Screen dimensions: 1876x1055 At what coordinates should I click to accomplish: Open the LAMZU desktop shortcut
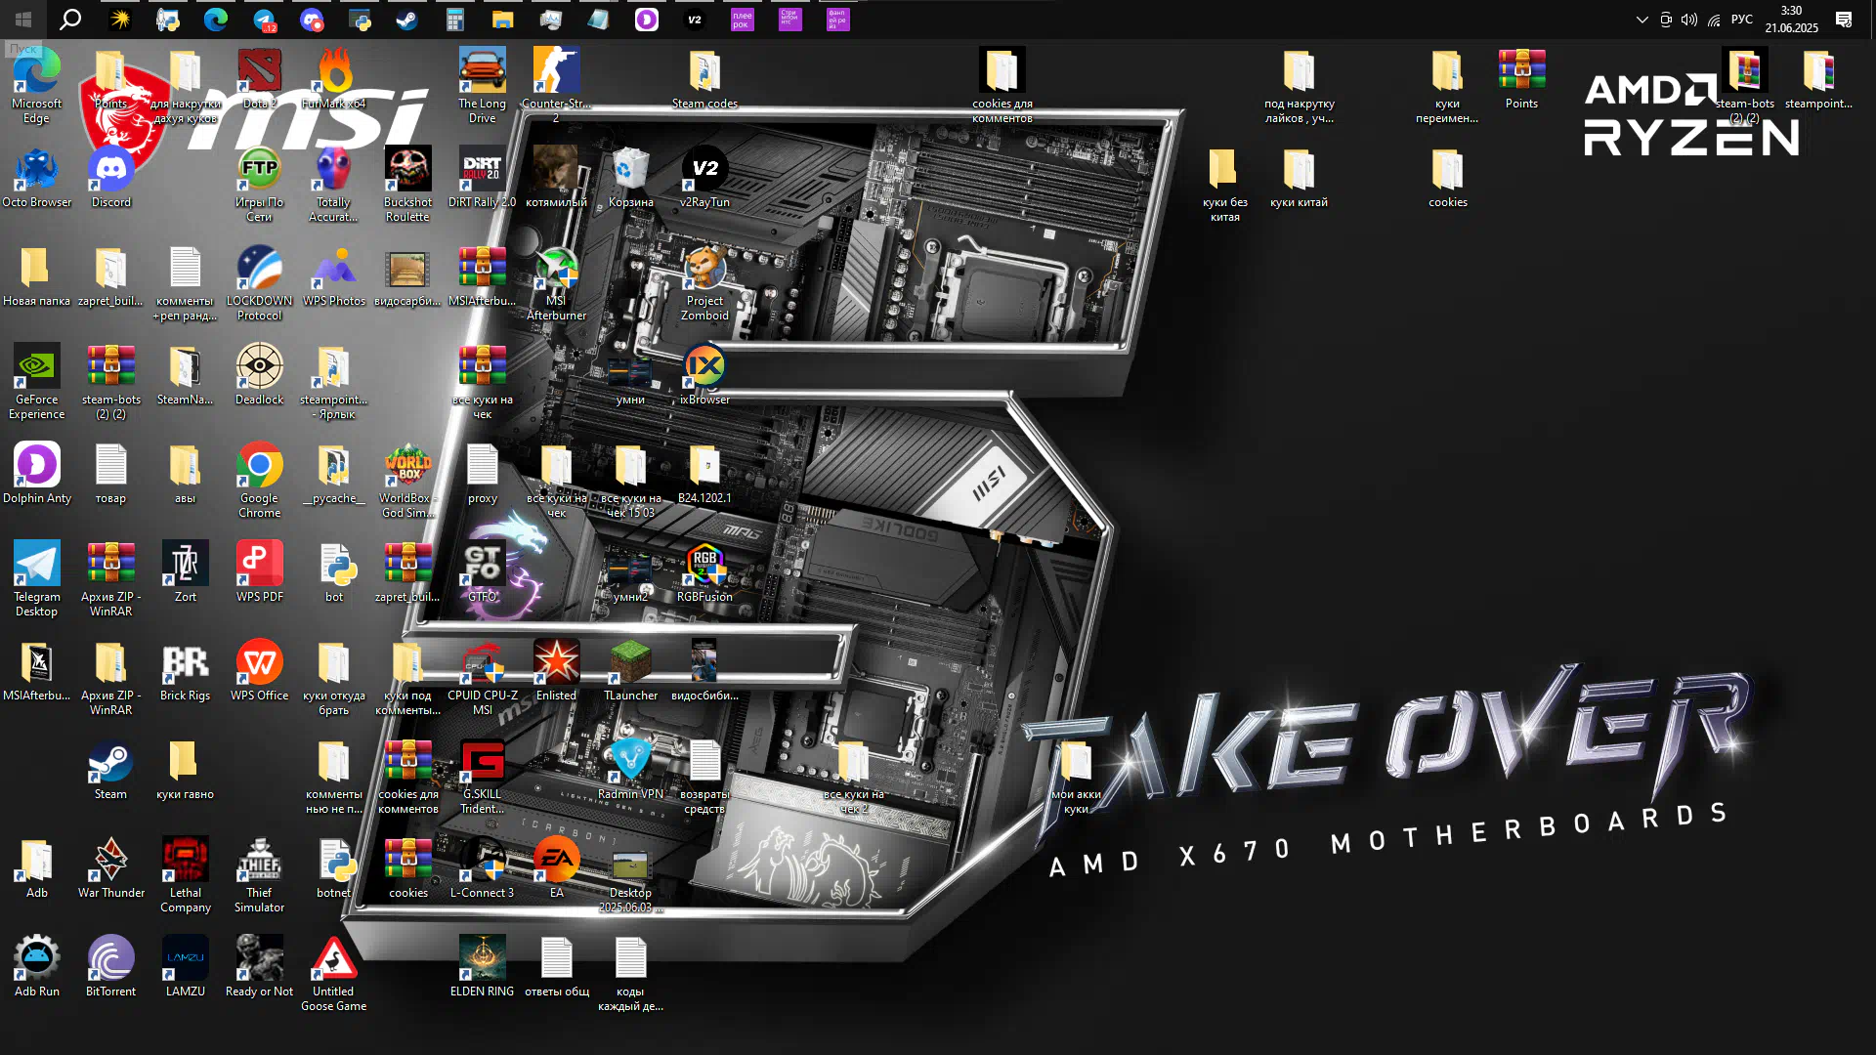coord(185,966)
